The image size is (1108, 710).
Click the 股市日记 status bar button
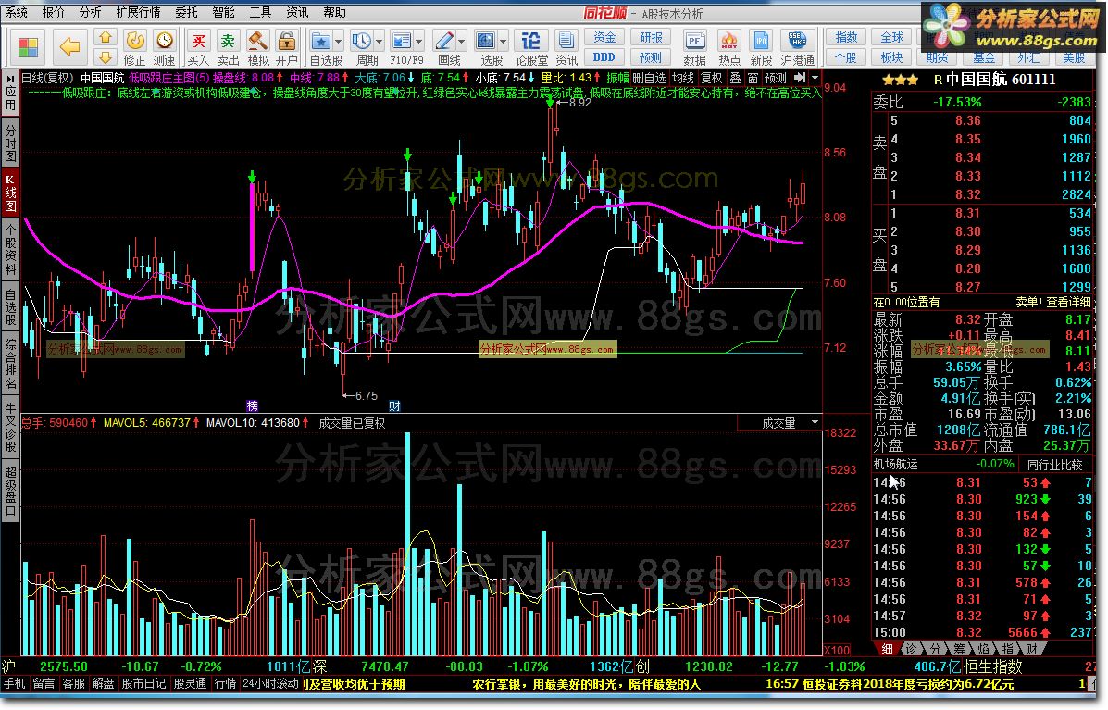[144, 683]
